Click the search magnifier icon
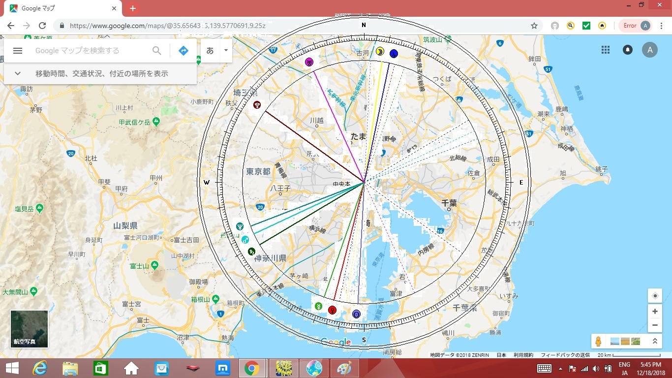Screen dimensions: 672x378 156,51
